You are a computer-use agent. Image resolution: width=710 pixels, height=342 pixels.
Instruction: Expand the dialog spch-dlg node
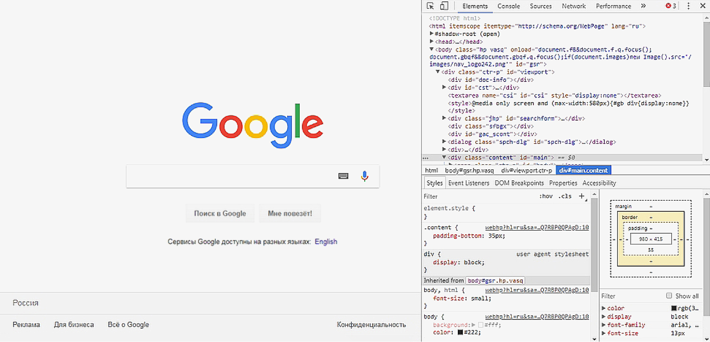(444, 142)
